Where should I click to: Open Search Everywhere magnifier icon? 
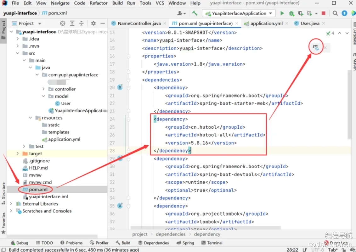335,13
